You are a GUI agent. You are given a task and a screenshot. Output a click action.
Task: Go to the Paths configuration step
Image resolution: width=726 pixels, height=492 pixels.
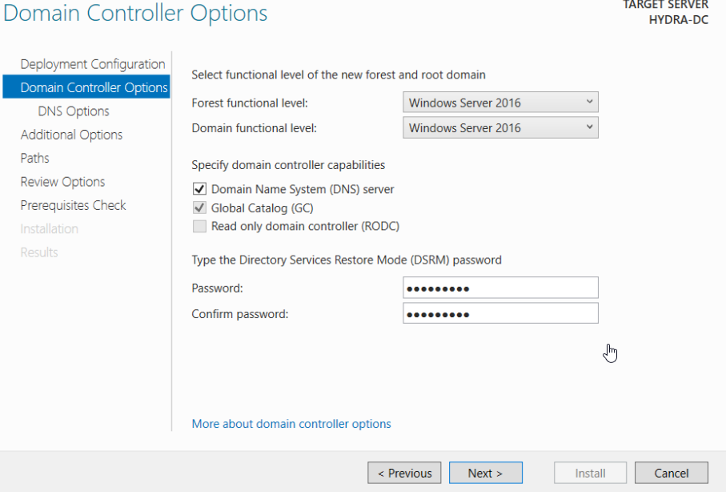pyautogui.click(x=34, y=159)
